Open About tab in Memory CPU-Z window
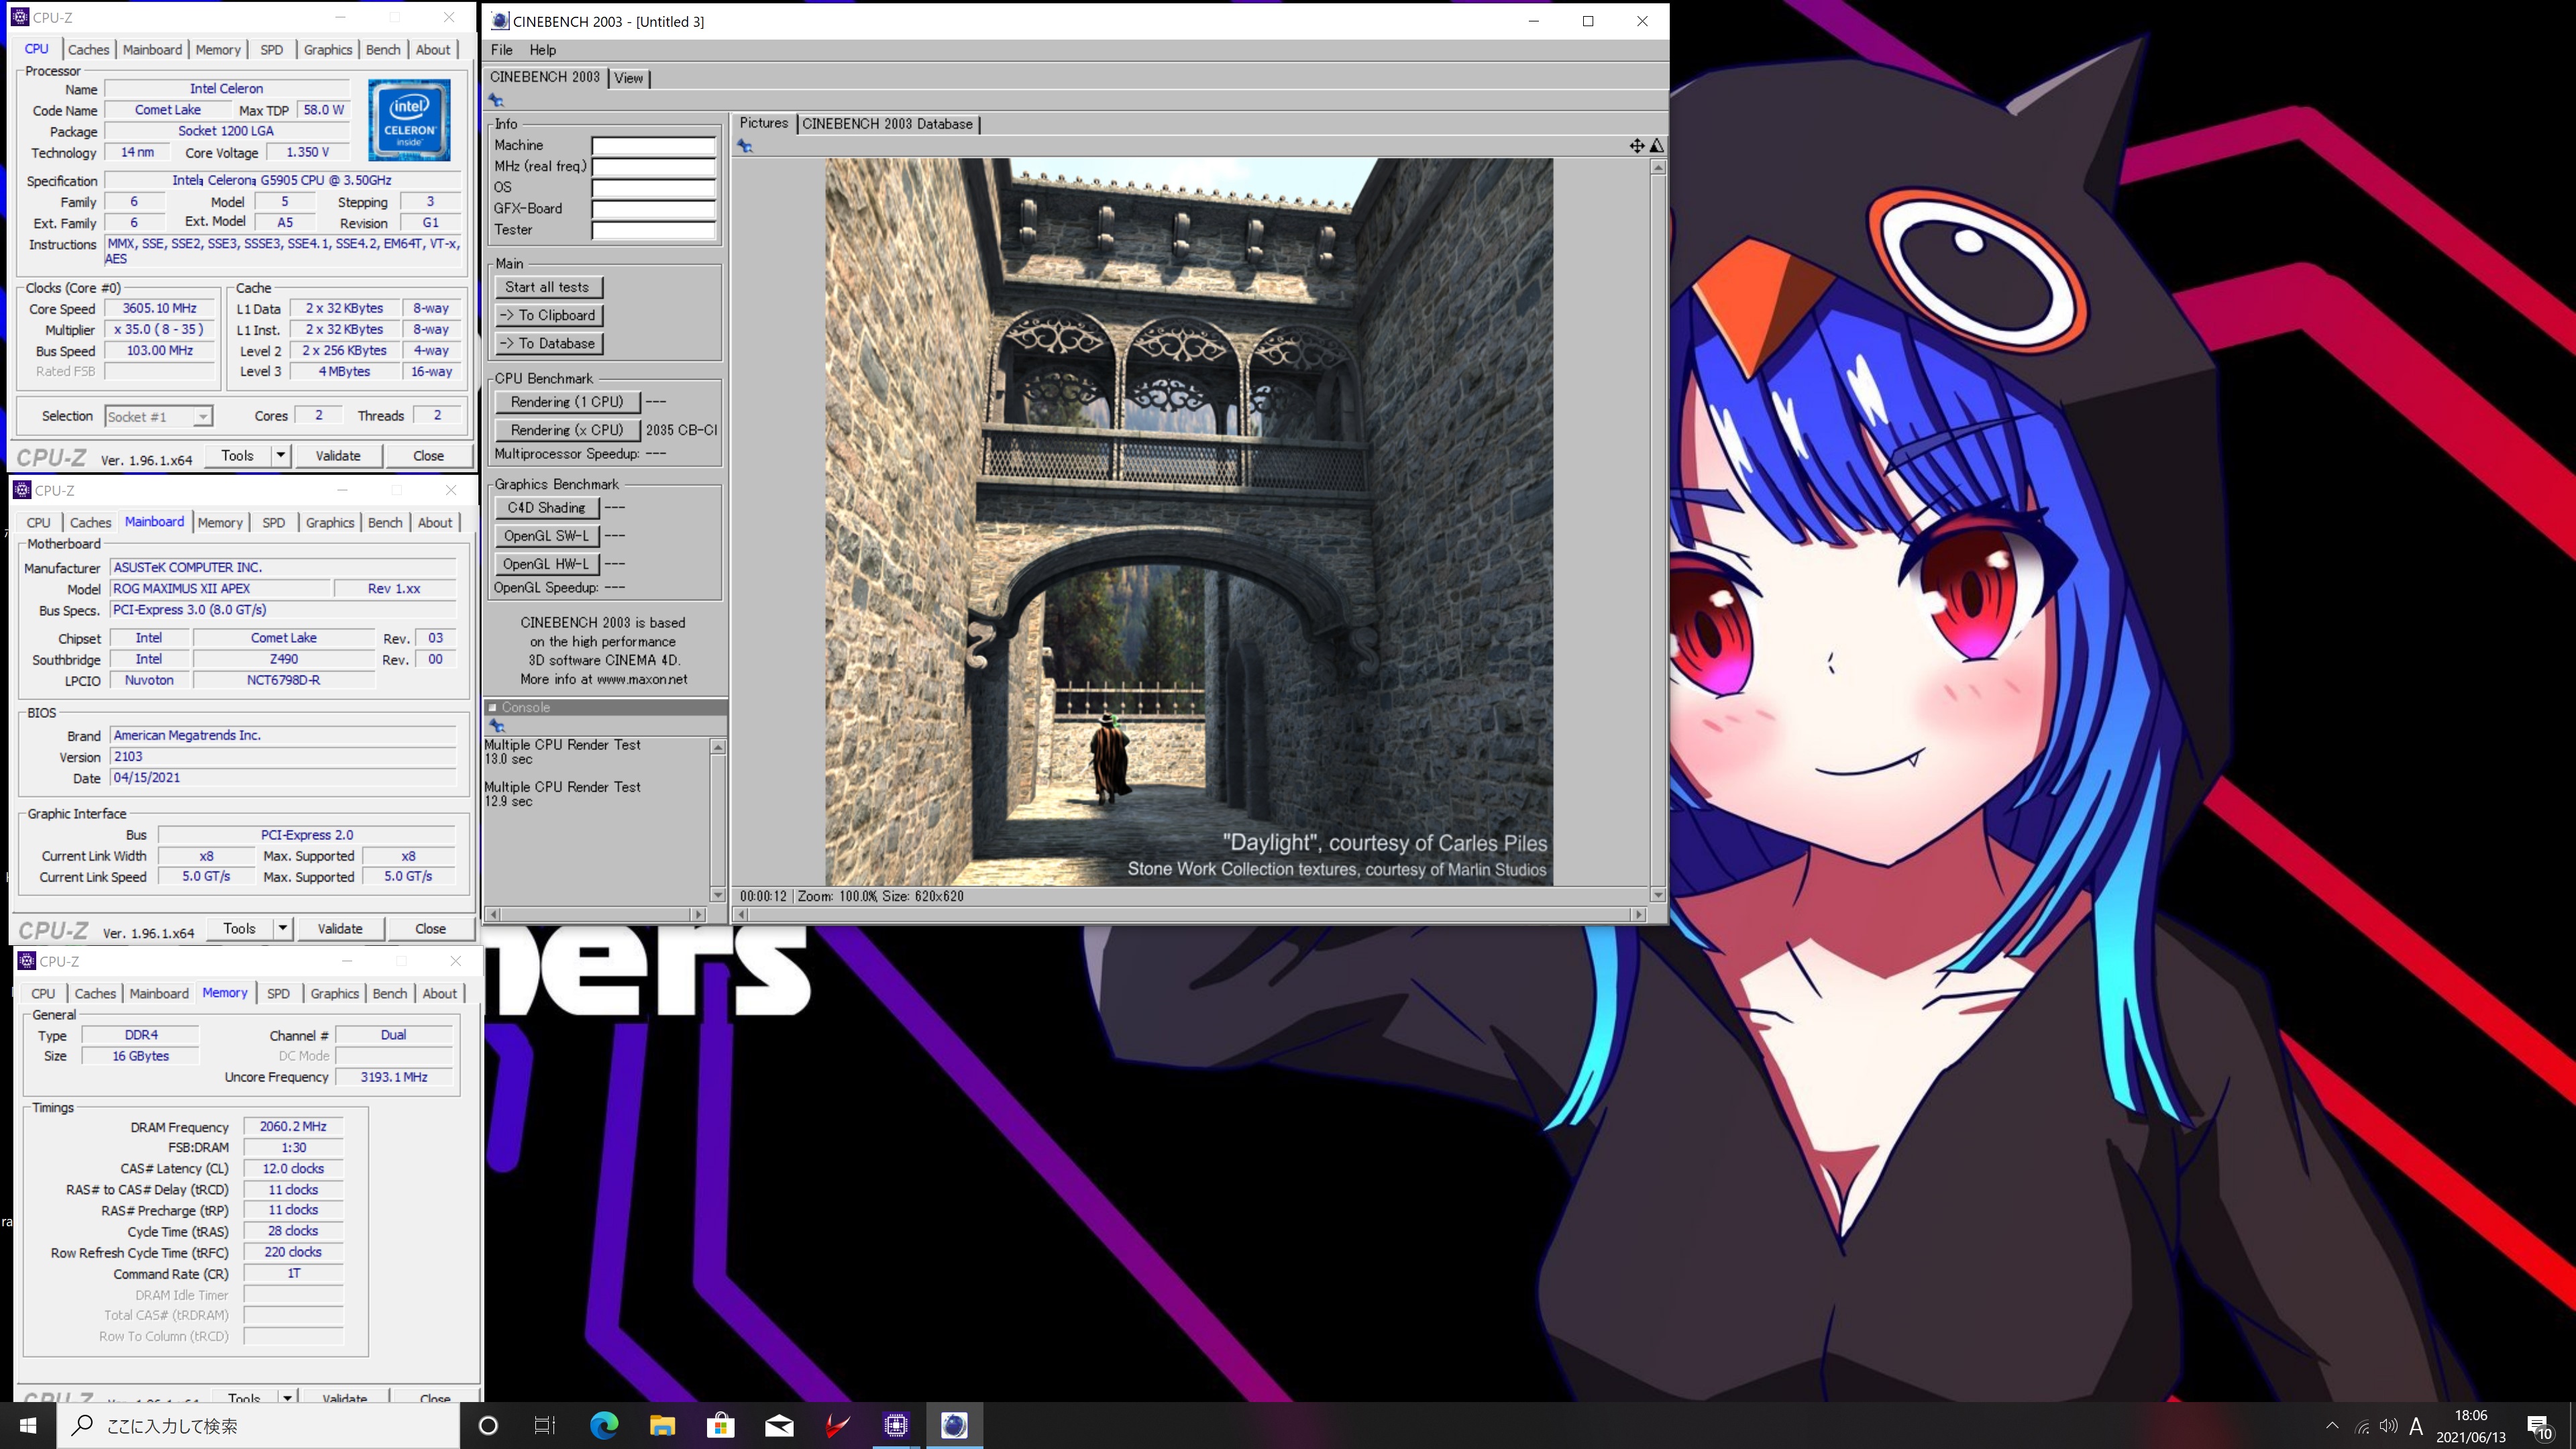Screen dimensions: 2576x1449 (440, 993)
